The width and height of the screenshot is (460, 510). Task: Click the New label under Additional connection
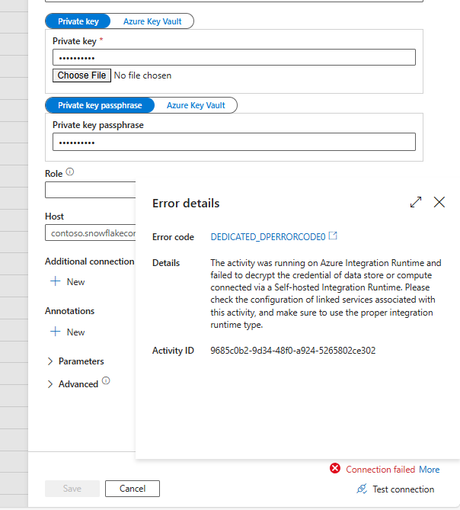click(75, 282)
